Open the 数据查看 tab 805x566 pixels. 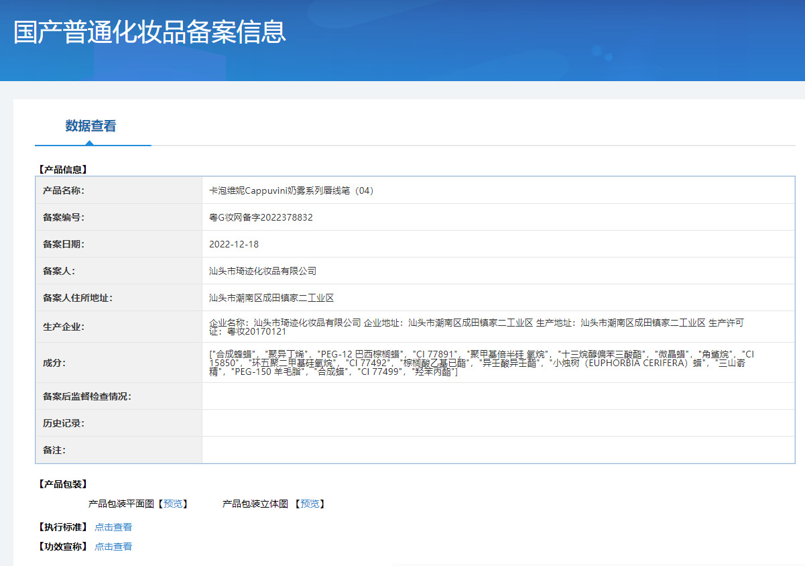click(x=90, y=126)
